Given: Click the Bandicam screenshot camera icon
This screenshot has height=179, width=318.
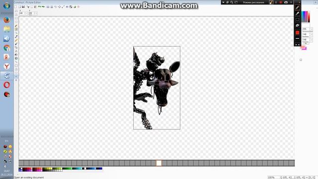Looking at the screenshot, I should tap(286, 2).
